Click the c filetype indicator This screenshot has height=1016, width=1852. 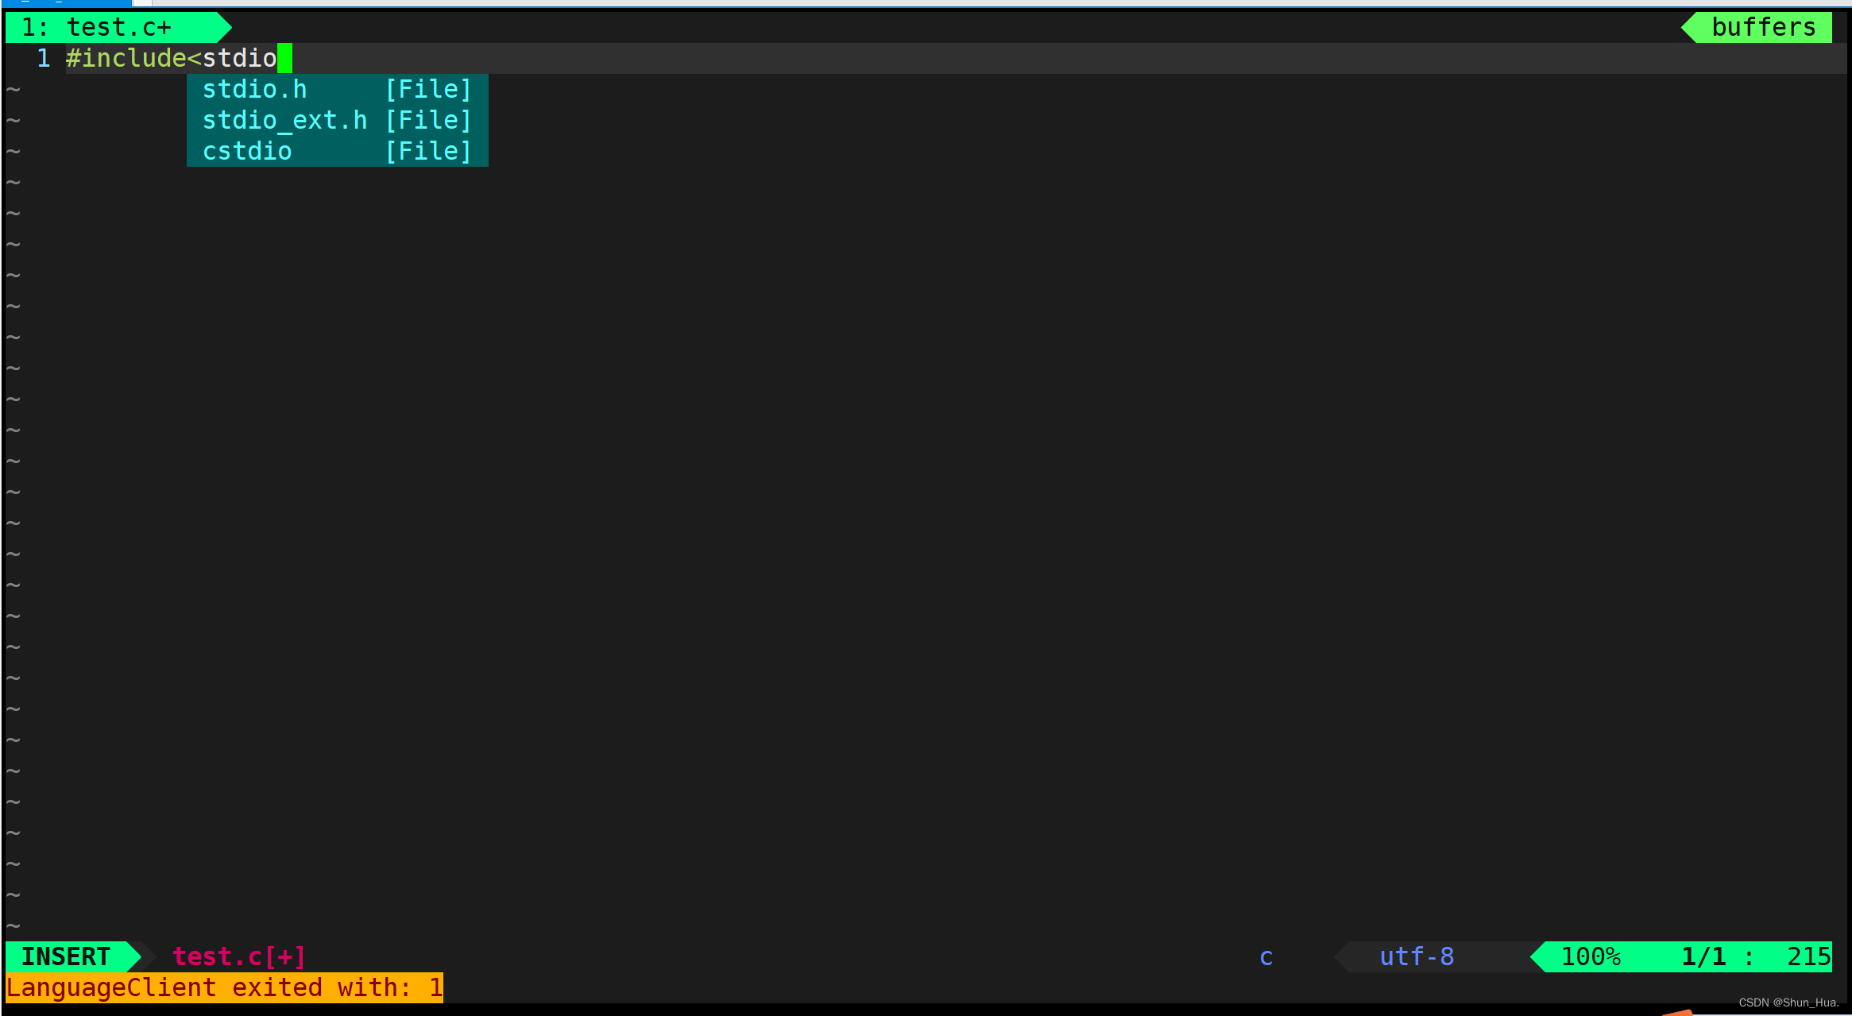[1266, 958]
